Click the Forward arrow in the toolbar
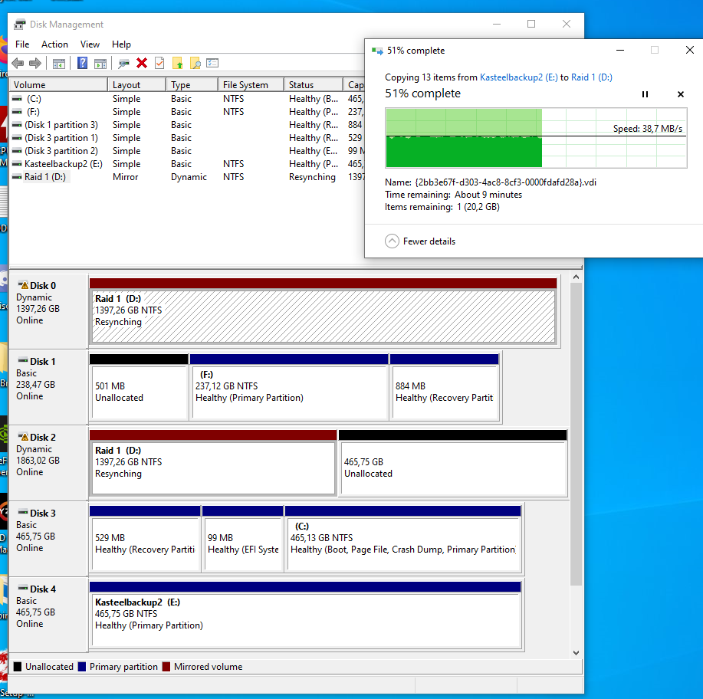Viewport: 703px width, 699px height. [34, 64]
